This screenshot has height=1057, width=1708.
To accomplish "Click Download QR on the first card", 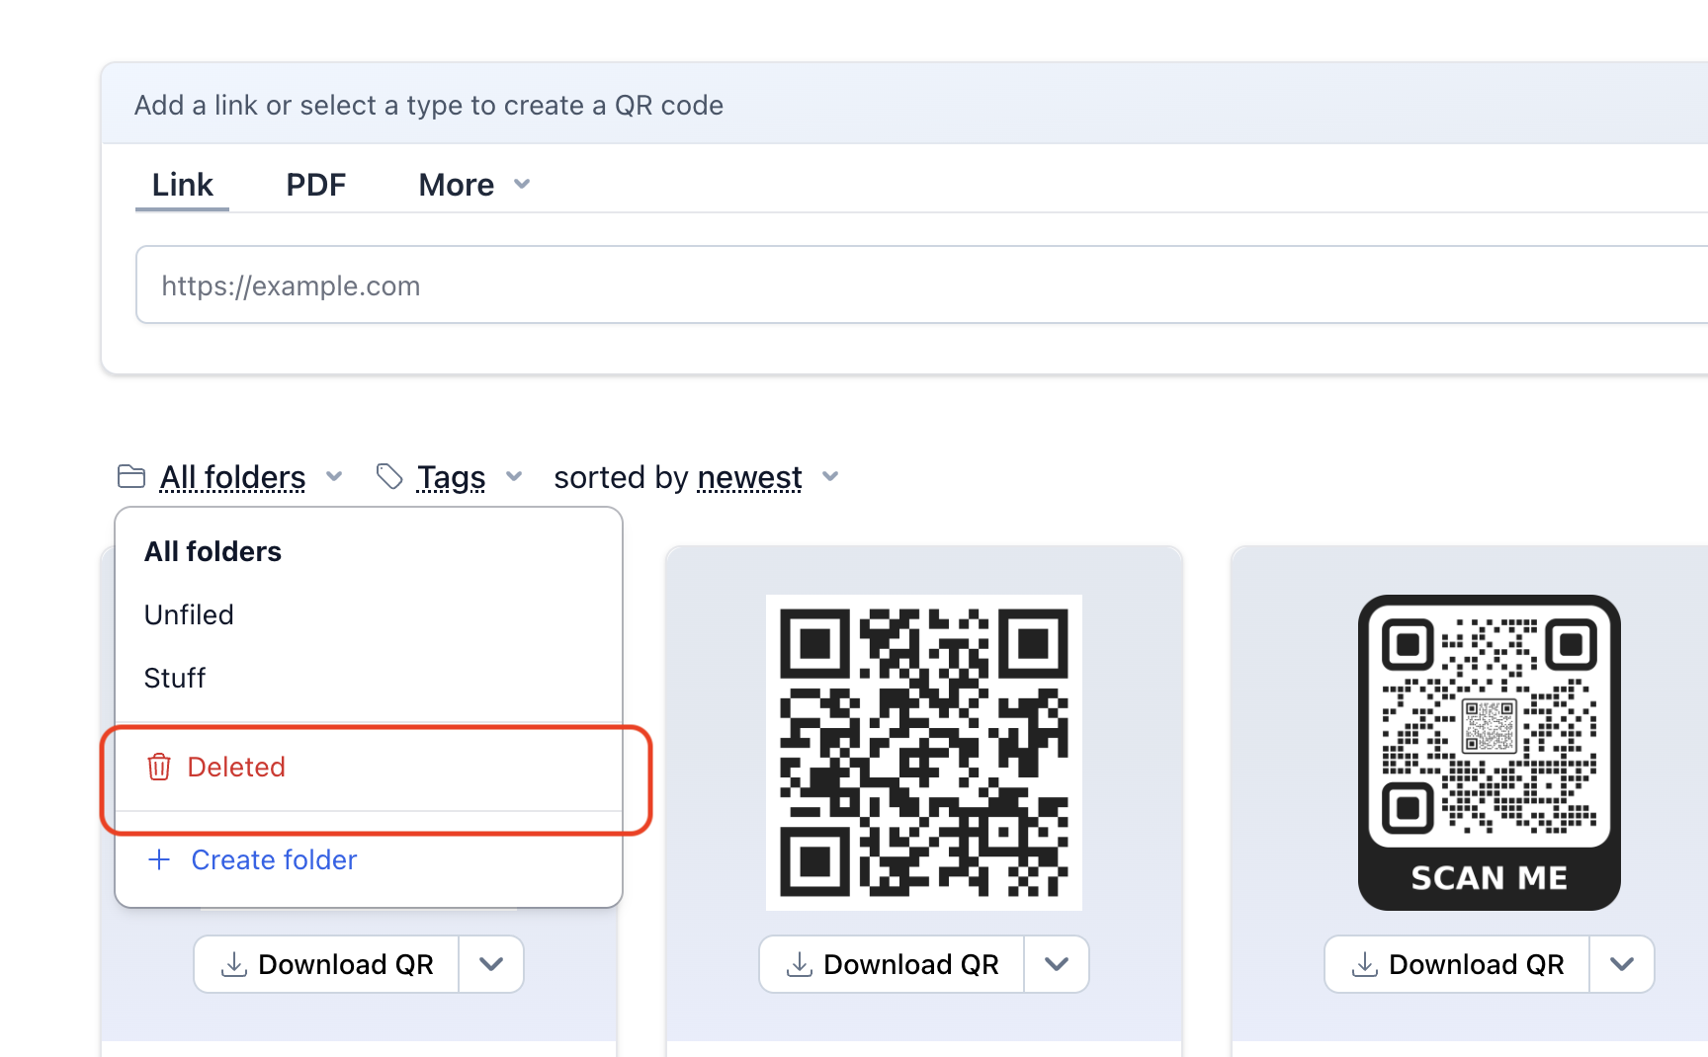I will click(x=327, y=964).
